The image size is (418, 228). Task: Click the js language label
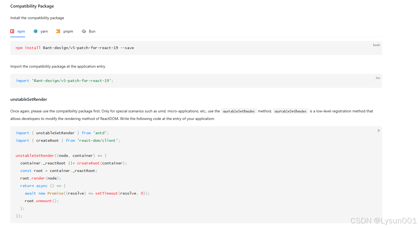point(379,130)
